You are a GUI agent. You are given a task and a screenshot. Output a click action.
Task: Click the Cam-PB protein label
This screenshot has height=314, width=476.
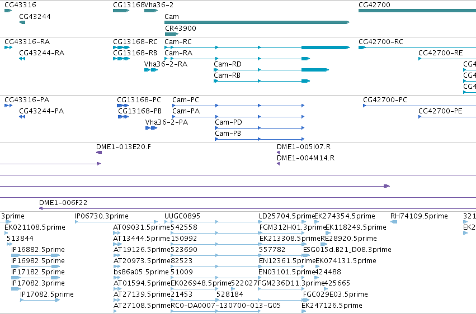pos(228,134)
